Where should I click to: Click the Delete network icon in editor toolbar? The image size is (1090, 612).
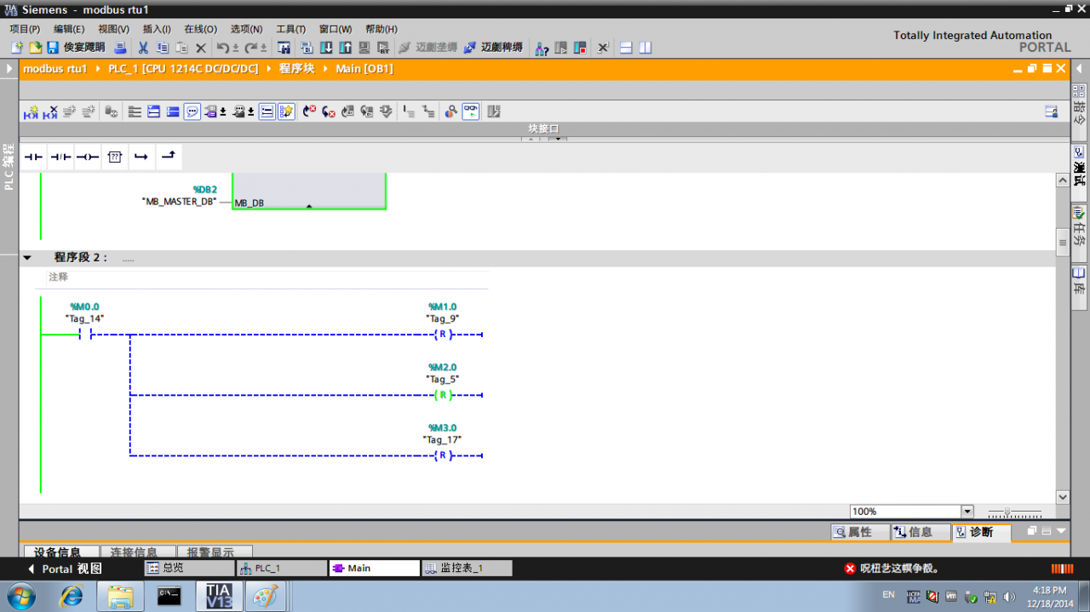click(51, 112)
